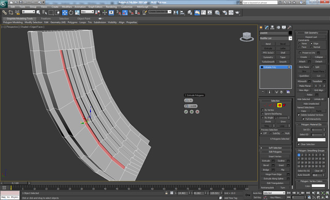330x200 pixels.
Task: Select Border sub-object level icon
Action: tap(275, 105)
